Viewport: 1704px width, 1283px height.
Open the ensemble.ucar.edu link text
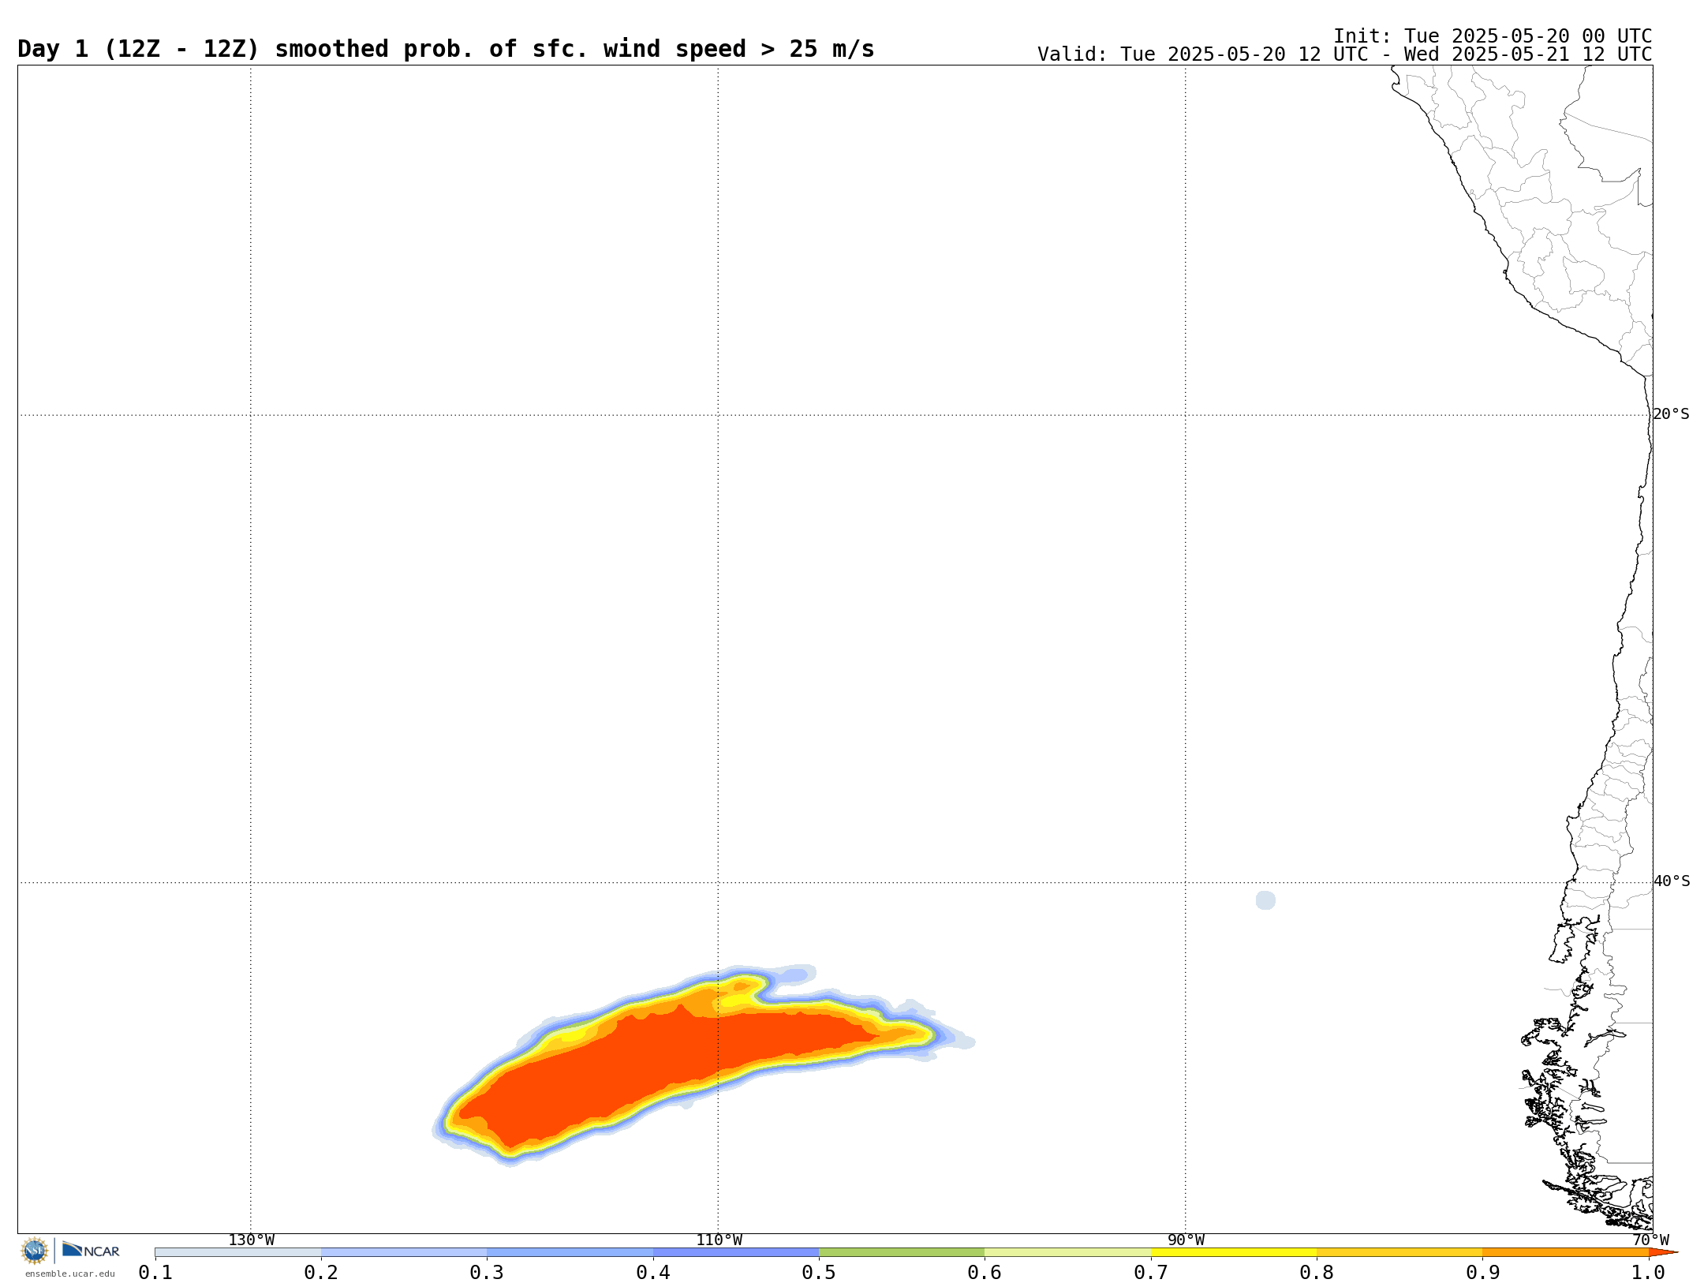tap(69, 1274)
